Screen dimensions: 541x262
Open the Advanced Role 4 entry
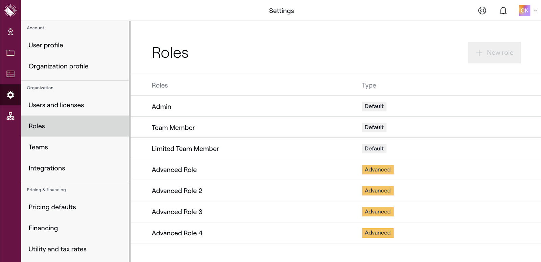[x=177, y=233]
